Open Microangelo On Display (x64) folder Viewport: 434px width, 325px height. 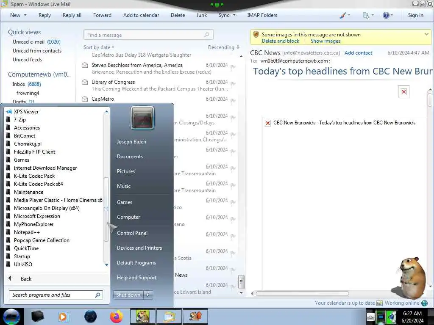coord(47,208)
